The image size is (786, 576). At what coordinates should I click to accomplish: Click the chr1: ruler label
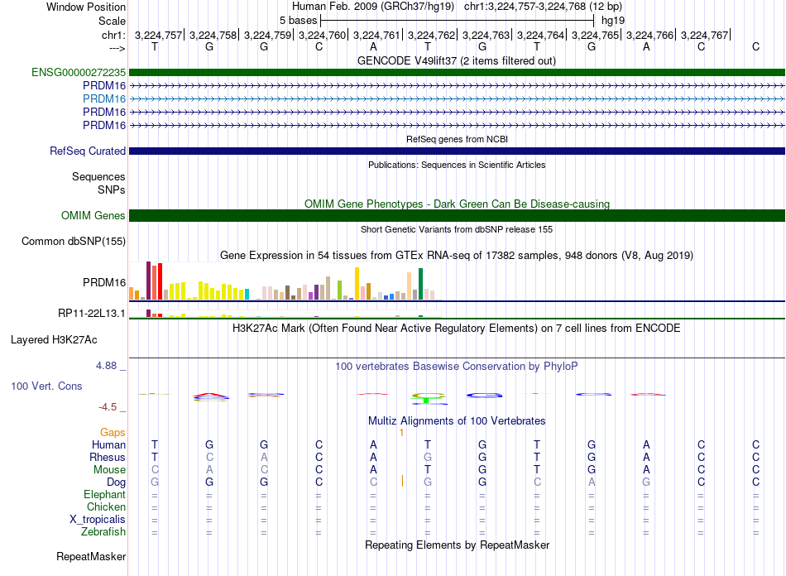113,35
